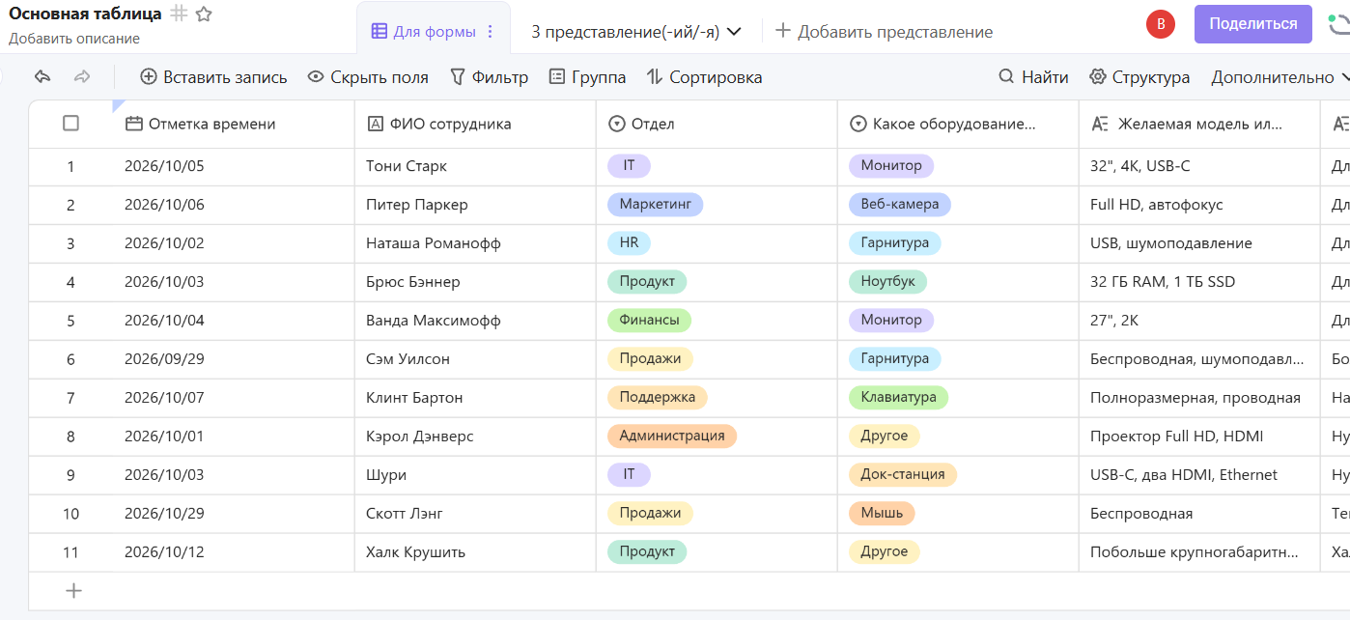Click the HR tag for Наташа Романофф
The width and height of the screenshot is (1350, 620).
pos(629,242)
